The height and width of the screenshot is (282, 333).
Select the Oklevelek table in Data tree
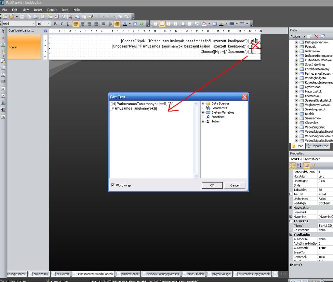click(312, 123)
